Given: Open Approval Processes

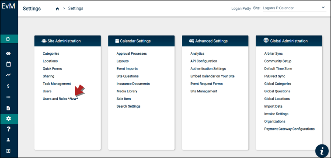Looking at the screenshot, I should 132,54.
